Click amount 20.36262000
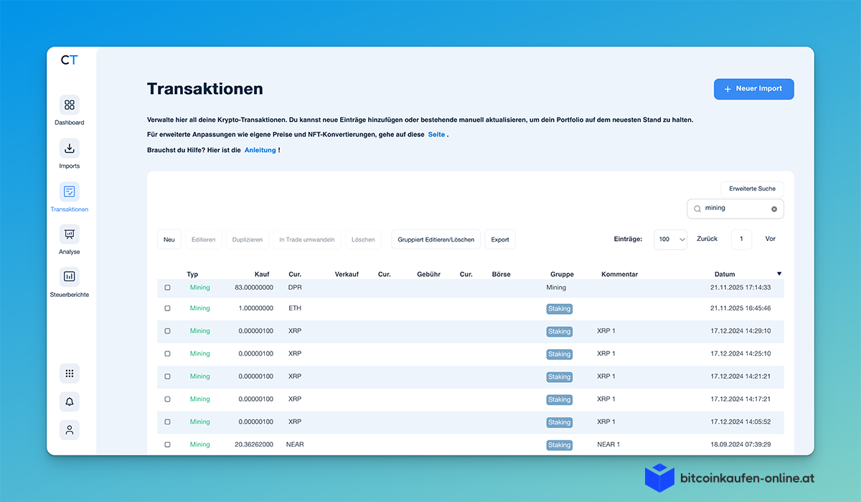 click(x=254, y=445)
